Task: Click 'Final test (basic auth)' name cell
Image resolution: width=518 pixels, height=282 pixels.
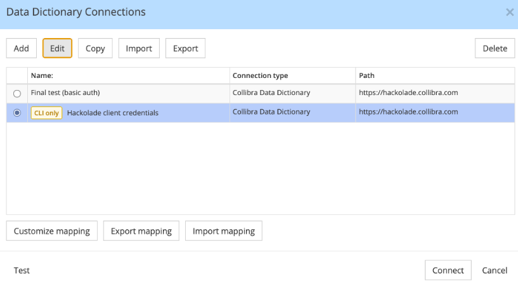Action: click(129, 93)
